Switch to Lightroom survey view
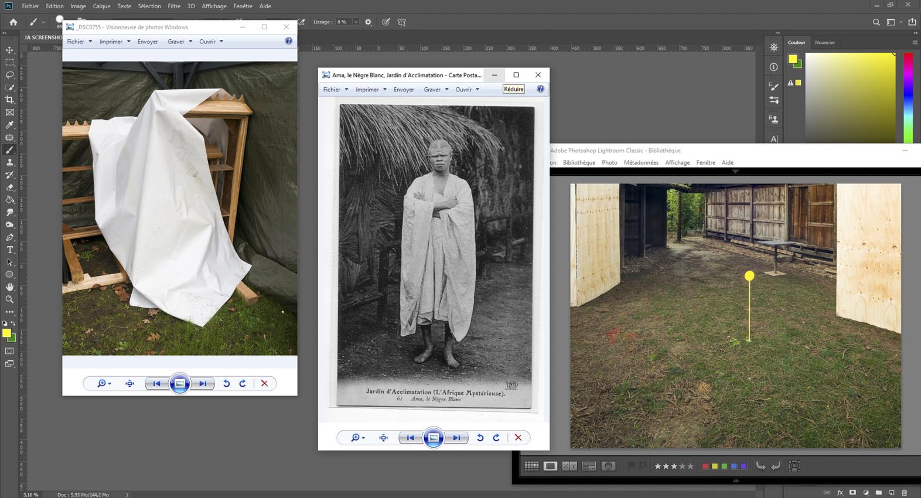The image size is (921, 498). pos(589,466)
